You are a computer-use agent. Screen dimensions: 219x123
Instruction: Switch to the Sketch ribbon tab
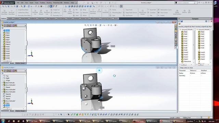(10, 18)
